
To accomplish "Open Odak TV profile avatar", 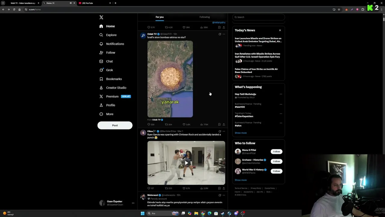I will point(143,36).
